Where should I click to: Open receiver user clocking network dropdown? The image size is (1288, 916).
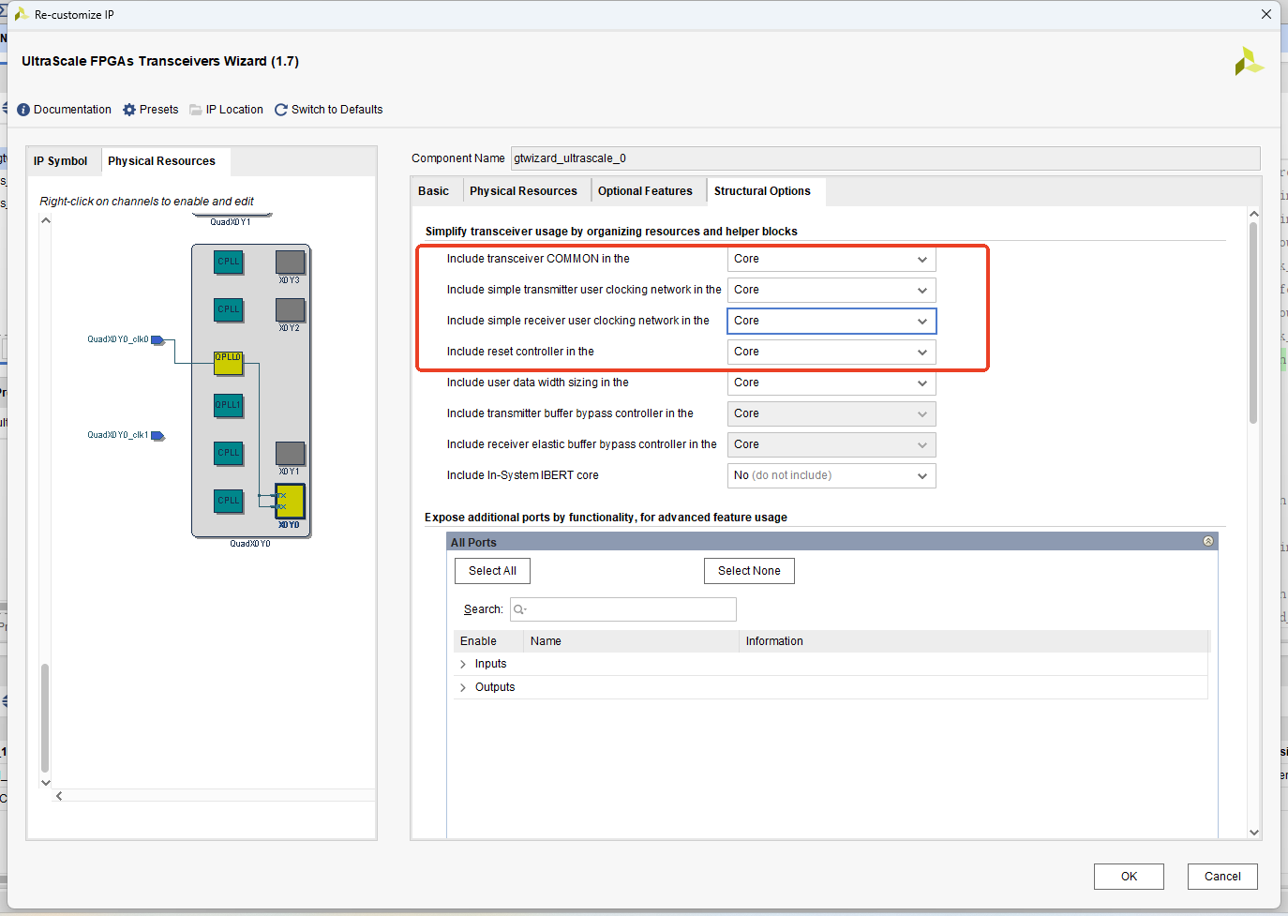(x=831, y=321)
